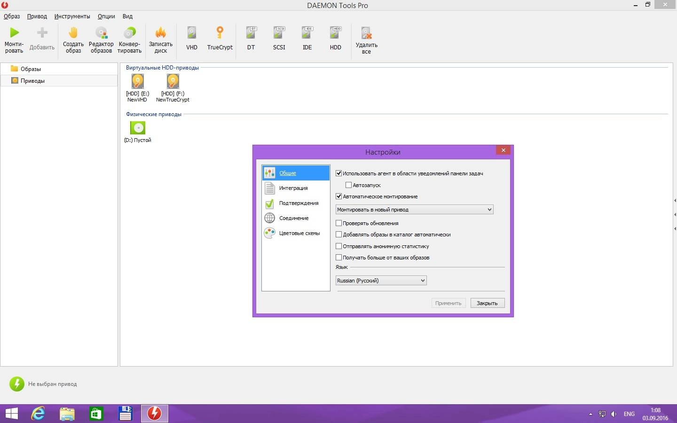Select physical drive (D:) Пустой
The image size is (677, 423).
click(x=138, y=132)
